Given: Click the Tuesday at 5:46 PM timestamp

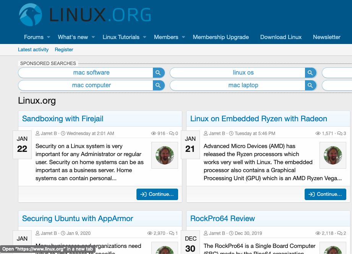Looking at the screenshot, I should pos(255,134).
